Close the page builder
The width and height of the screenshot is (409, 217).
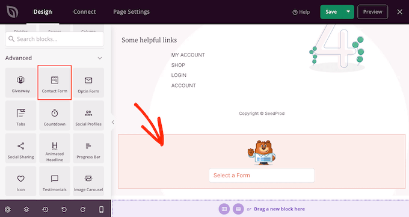(x=399, y=12)
